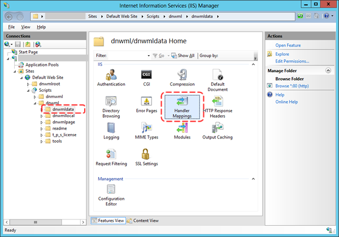Expand the dnwmllocal tree node

[41, 116]
